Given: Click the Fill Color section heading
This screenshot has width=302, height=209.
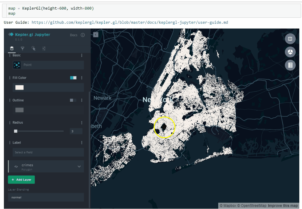Looking at the screenshot, I should pyautogui.click(x=19, y=78).
